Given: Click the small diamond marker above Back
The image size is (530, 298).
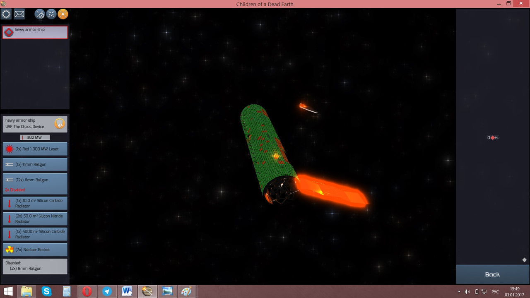Looking at the screenshot, I should coord(524,260).
